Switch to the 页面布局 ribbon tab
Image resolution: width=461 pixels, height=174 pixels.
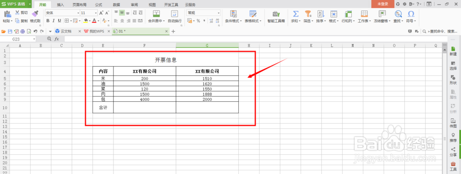[x=79, y=5]
